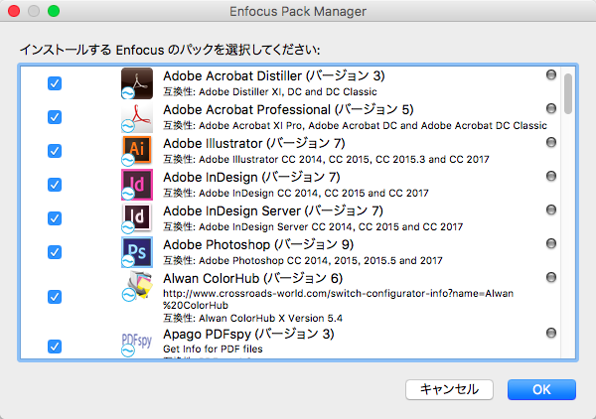Select the Adobe Photoshop Ps icon
Image resolution: width=596 pixels, height=419 pixels.
click(x=137, y=252)
